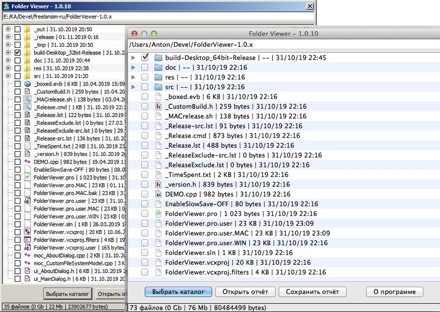440x312 pixels.
Task: Check the _TimeSpent.txt checkbox in Mac window
Action: (x=145, y=175)
